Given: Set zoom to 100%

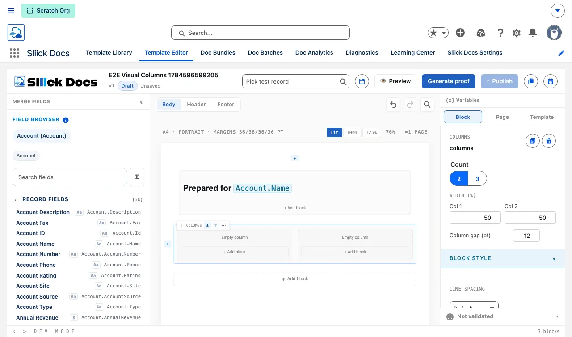Looking at the screenshot, I should pyautogui.click(x=352, y=132).
